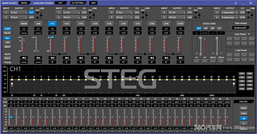The width and height of the screenshot is (257, 134).
Task: Select CH3 header button in mixer strip
Action: pyautogui.click(x=81, y=24)
